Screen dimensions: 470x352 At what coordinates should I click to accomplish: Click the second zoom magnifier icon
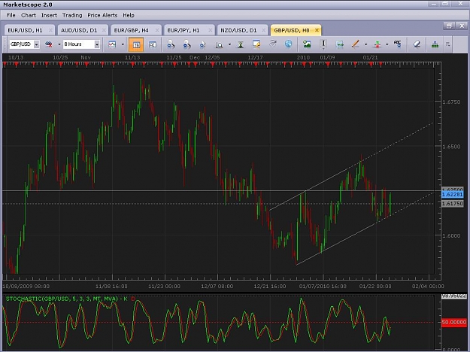[187, 44]
